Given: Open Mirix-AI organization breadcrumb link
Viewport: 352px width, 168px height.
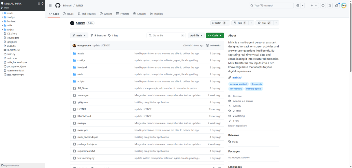Looking at the screenshot, I should pos(67,6).
